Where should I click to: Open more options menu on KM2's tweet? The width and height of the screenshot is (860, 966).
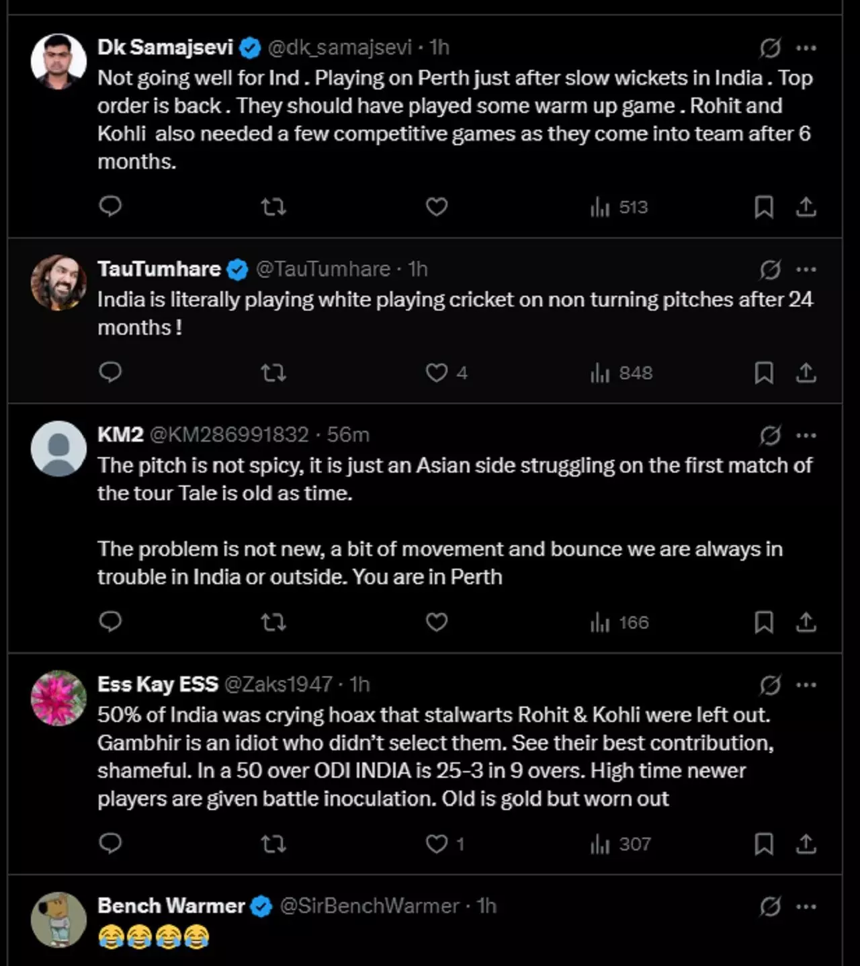pyautogui.click(x=806, y=436)
